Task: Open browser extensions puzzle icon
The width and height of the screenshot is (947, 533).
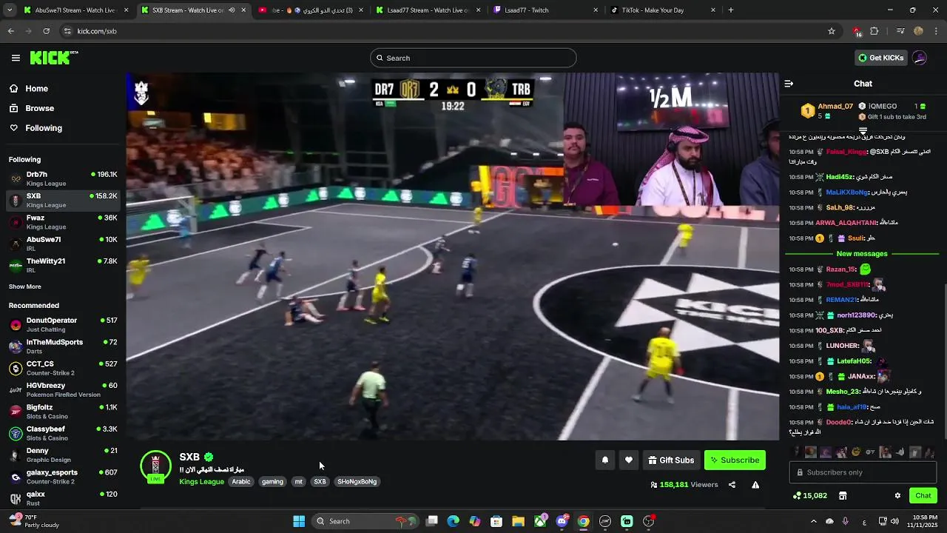Action: (x=874, y=31)
